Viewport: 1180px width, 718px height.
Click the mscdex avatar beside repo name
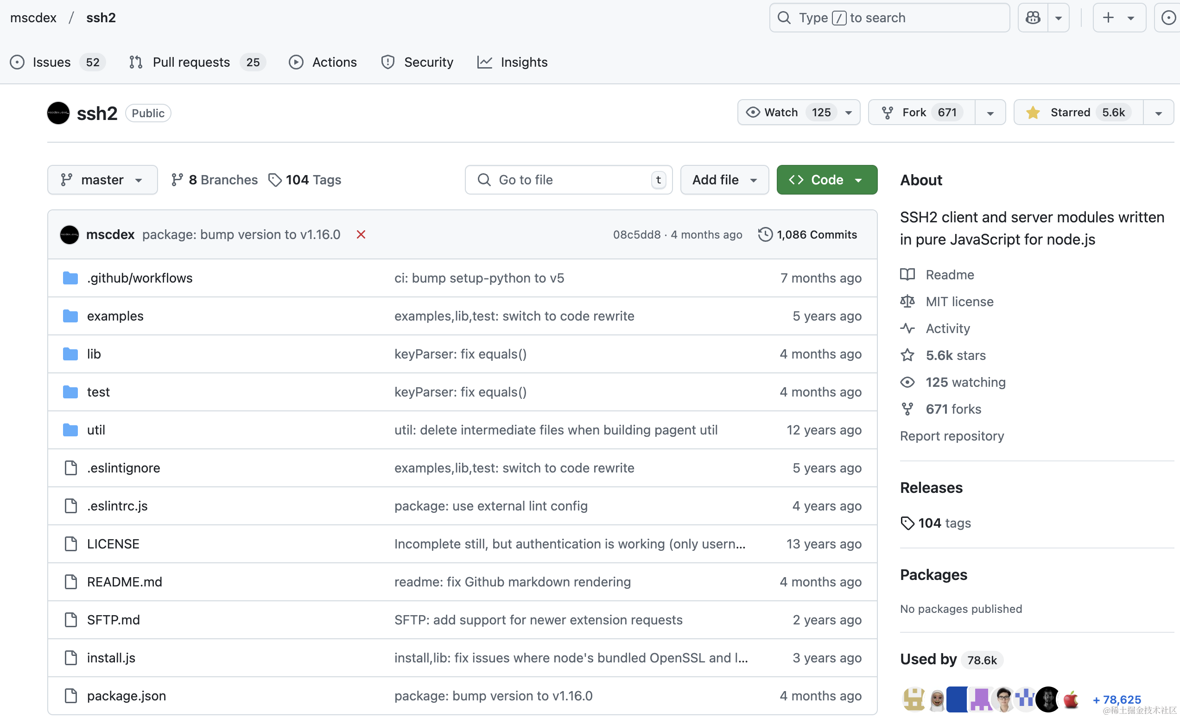click(x=58, y=113)
